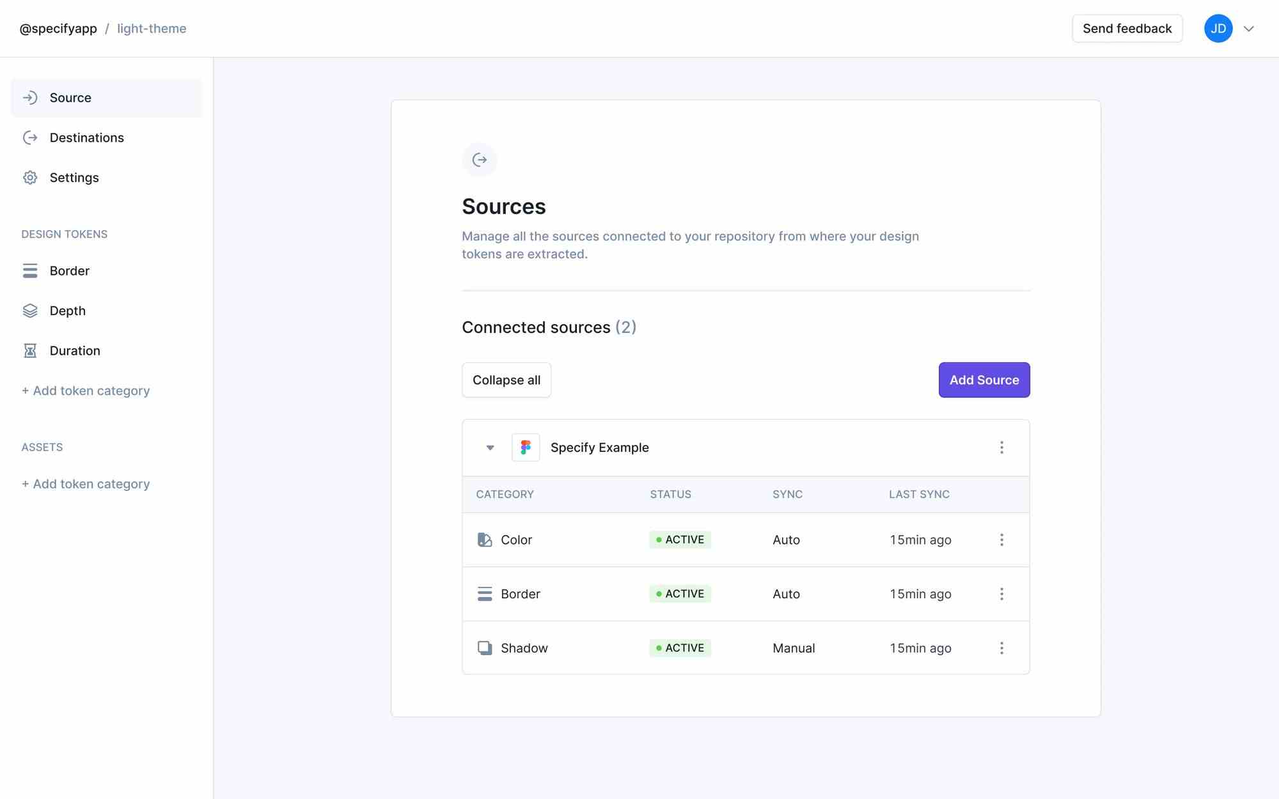The image size is (1279, 799).
Task: Click 15min ago in the Shadow row
Action: pyautogui.click(x=920, y=648)
